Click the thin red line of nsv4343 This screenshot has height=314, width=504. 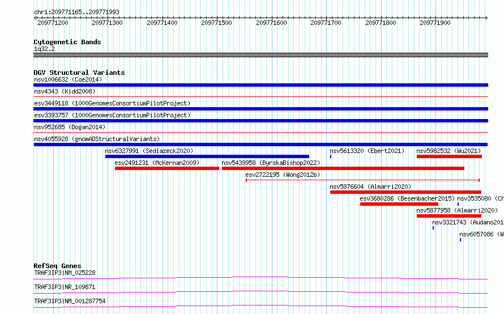tap(260, 96)
